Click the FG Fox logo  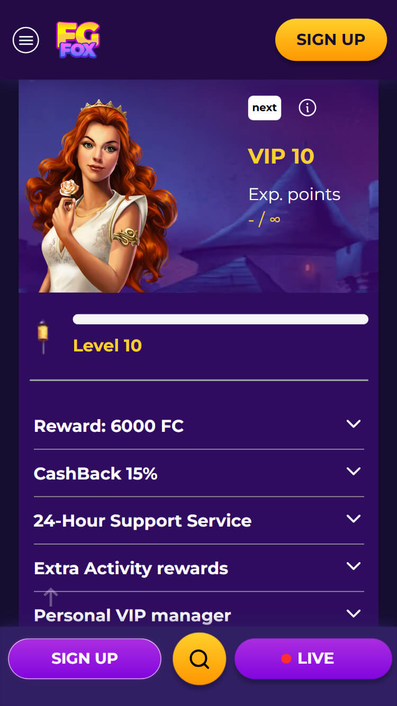click(x=78, y=40)
